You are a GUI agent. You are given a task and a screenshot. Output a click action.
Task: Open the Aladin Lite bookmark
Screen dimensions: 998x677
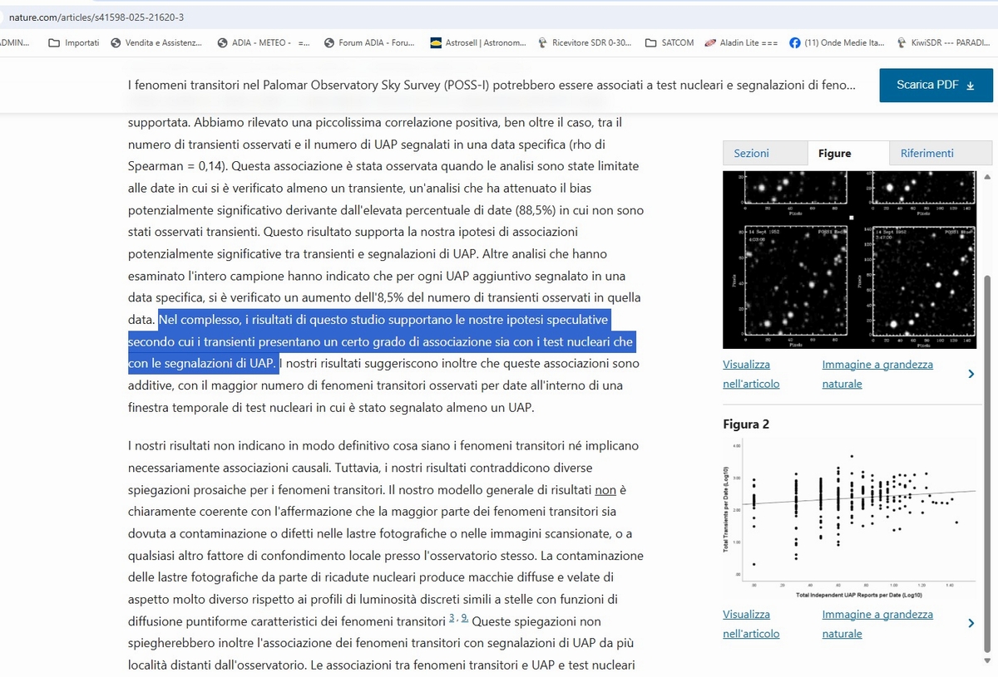pos(741,42)
